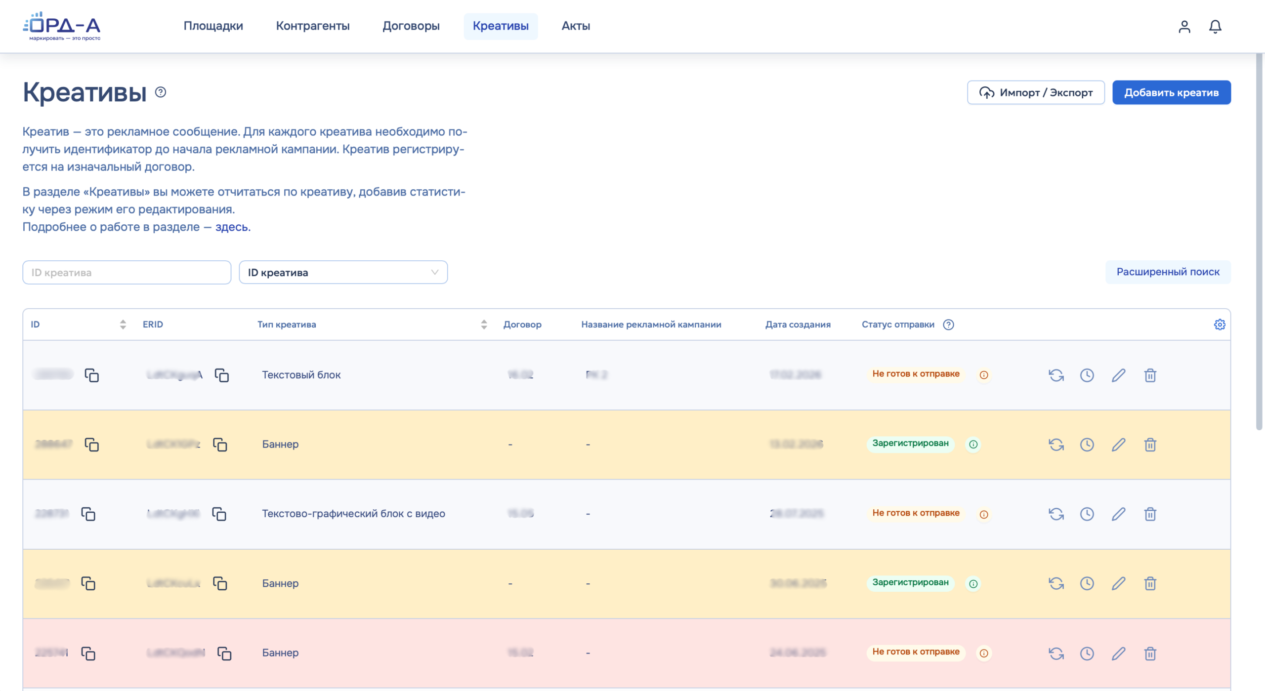Sort table by ID column arrows

123,324
